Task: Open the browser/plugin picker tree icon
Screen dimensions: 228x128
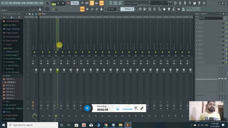Action: [159, 9]
